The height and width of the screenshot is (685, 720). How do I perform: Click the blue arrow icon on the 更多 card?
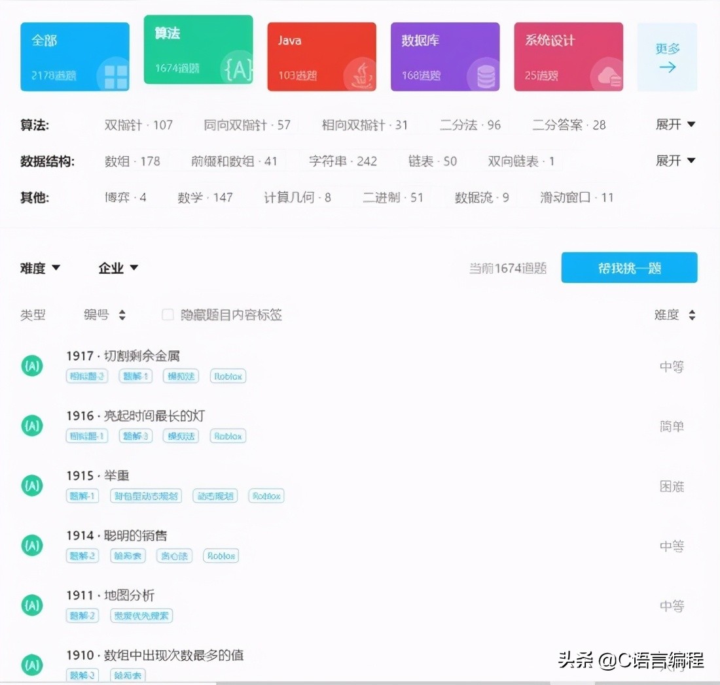point(666,67)
